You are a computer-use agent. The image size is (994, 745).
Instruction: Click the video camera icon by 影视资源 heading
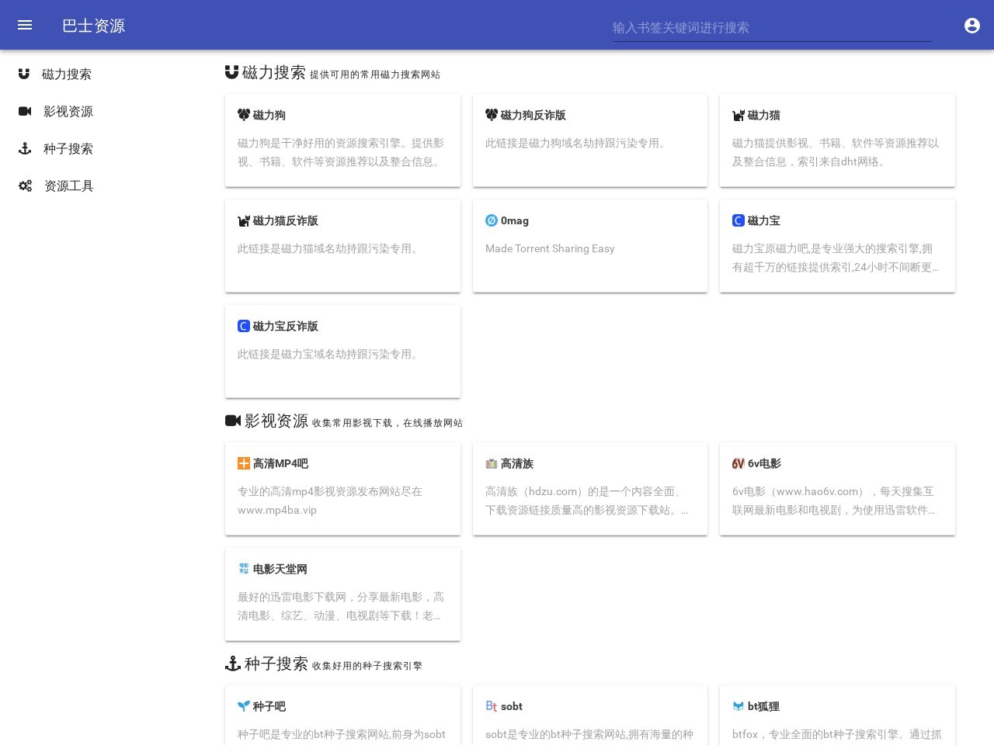(x=232, y=421)
